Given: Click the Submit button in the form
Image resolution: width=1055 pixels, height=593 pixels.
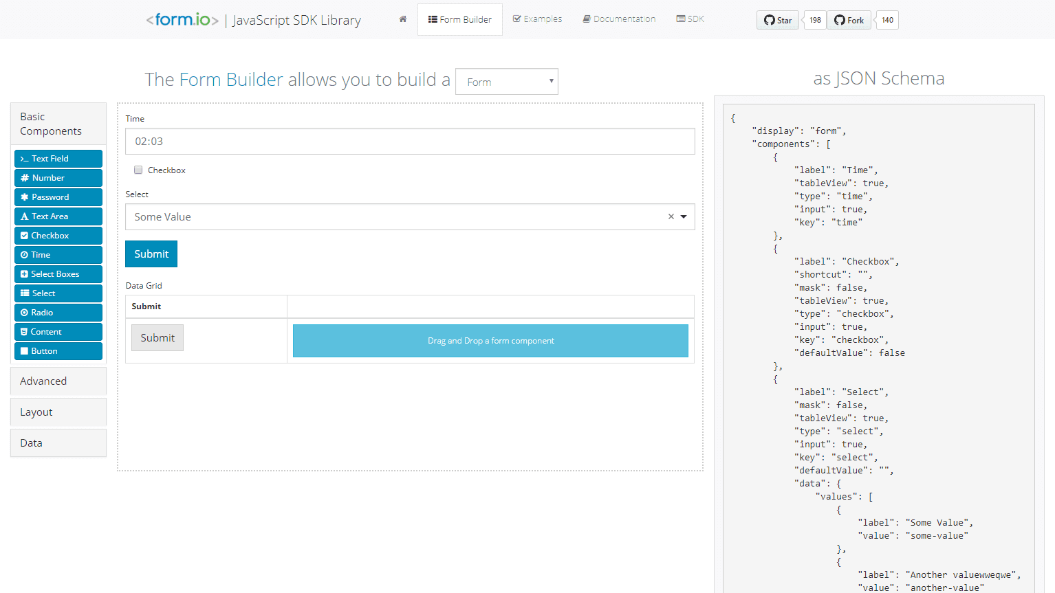Looking at the screenshot, I should [x=151, y=254].
